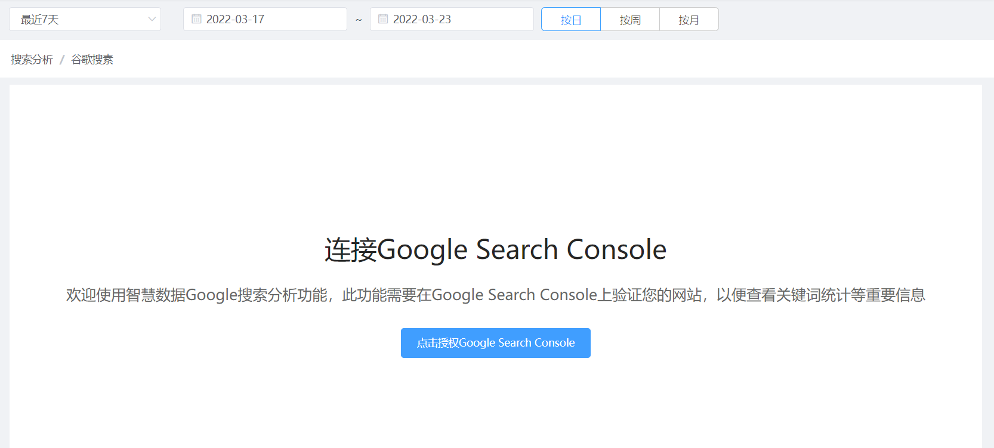Switch to 按月 monthly view

[689, 19]
